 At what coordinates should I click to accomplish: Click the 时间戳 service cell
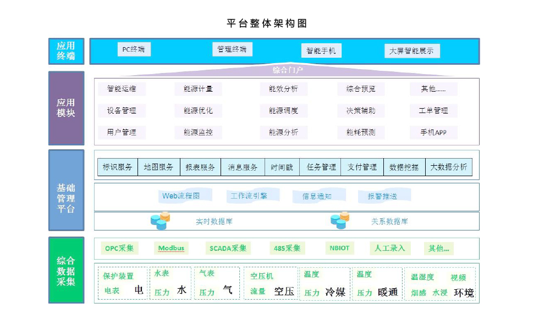pos(282,167)
